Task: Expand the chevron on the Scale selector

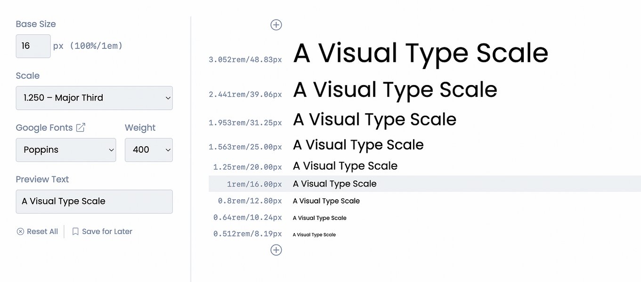Action: 168,98
